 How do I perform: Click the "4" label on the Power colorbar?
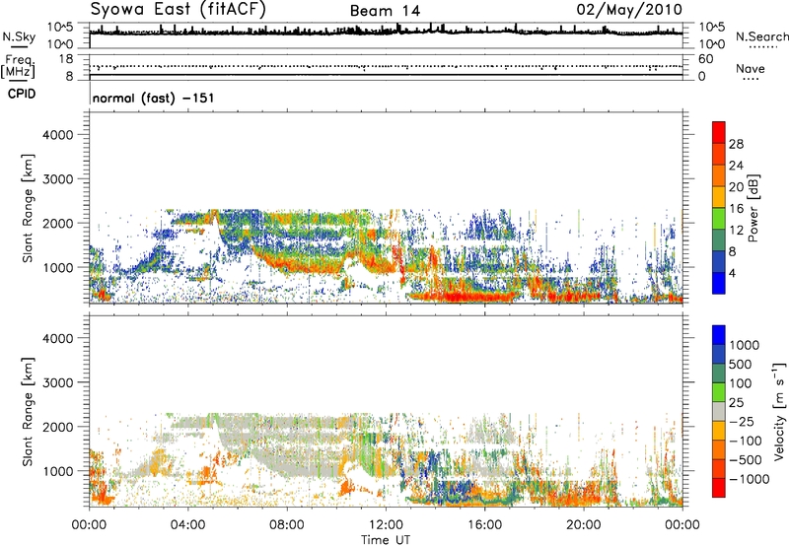(733, 273)
